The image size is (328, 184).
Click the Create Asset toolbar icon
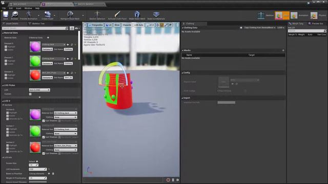pyautogui.click(x=48, y=14)
